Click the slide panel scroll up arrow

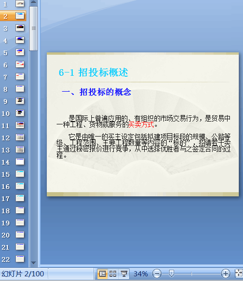point(33,2)
